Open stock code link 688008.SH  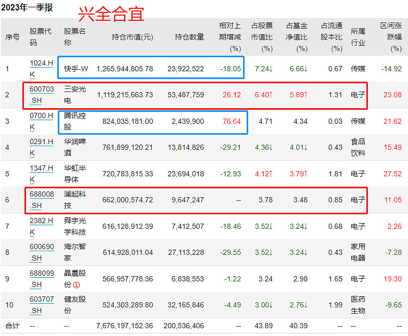point(42,200)
